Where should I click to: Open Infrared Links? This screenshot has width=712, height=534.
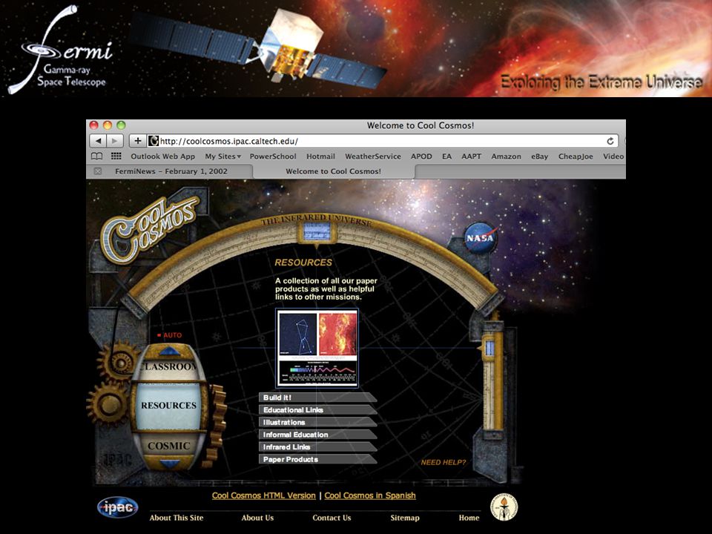(317, 446)
